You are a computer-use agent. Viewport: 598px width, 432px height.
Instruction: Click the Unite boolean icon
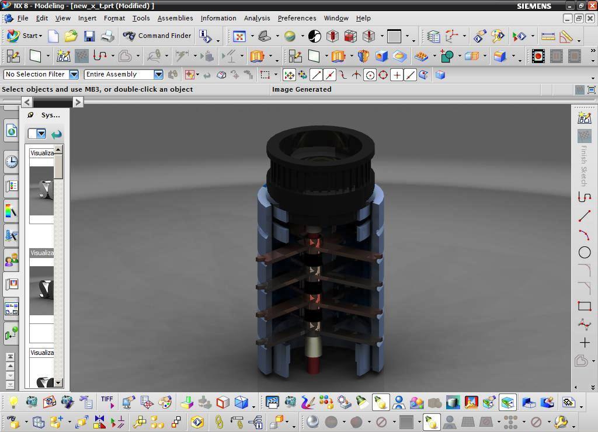pos(447,56)
